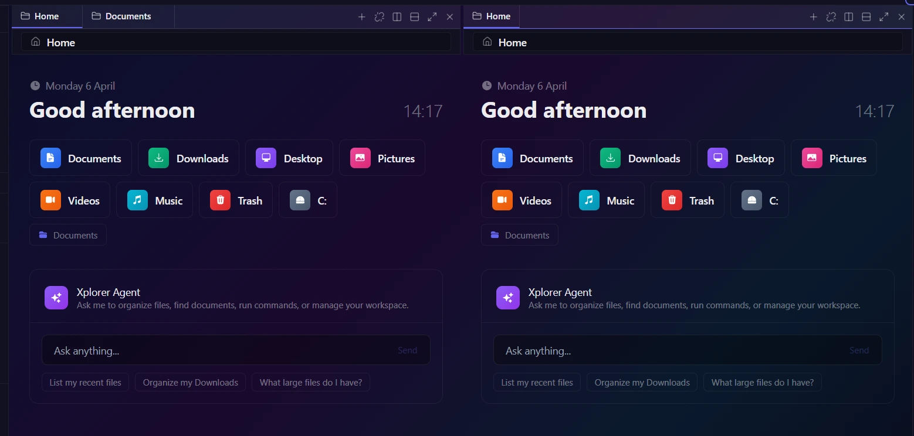Viewport: 914px width, 436px height.
Task: Open the C: drive tile in the left pane
Action: point(308,200)
